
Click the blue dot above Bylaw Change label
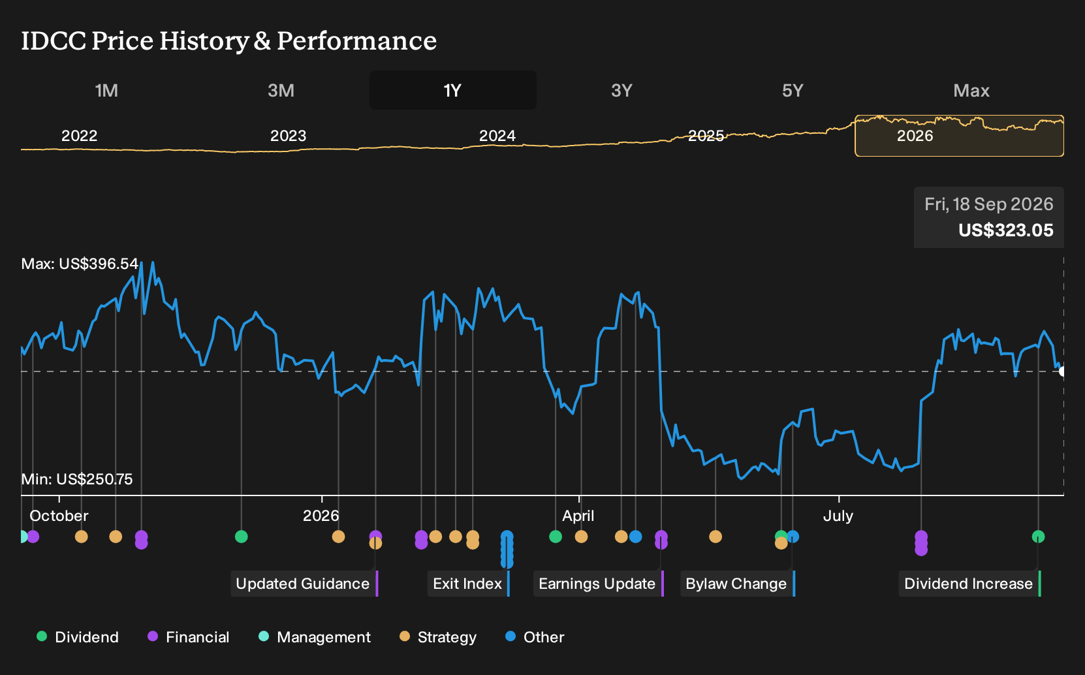pos(793,537)
